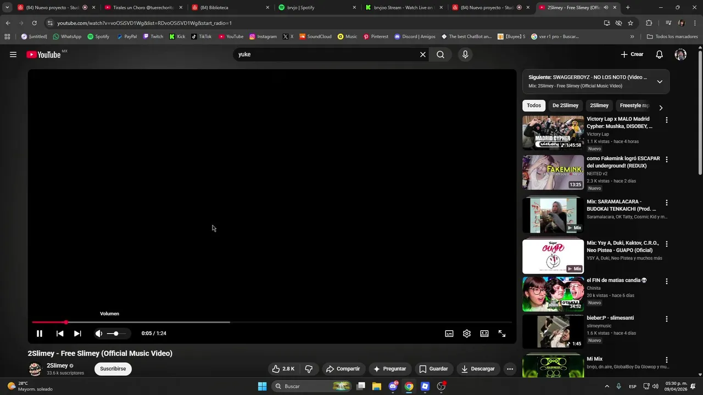Reload the page
The image size is (703, 395).
pyautogui.click(x=34, y=23)
